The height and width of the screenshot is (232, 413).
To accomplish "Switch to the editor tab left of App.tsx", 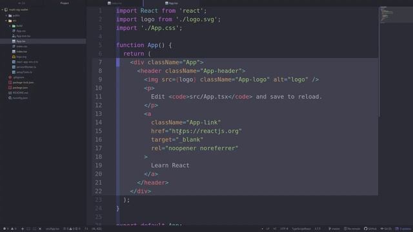I will pos(115,3).
